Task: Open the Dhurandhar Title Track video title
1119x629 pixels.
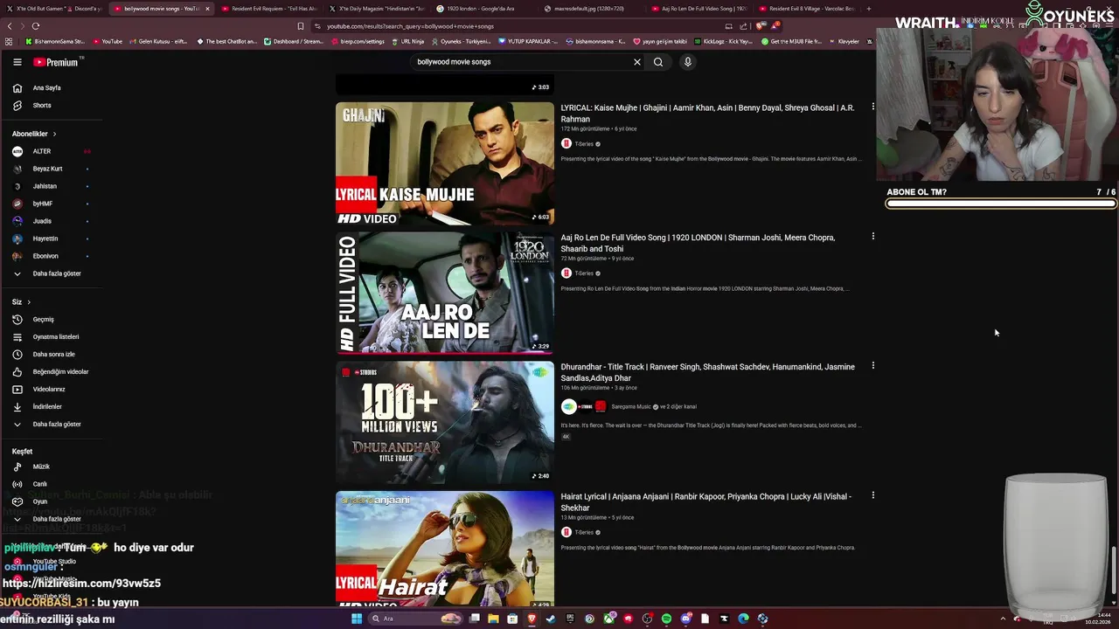Action: (x=707, y=372)
